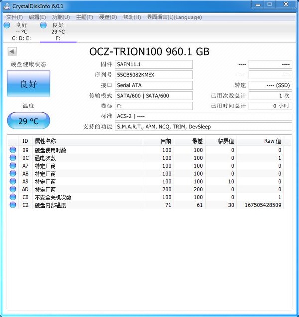Image resolution: width=299 pixels, height=317 pixels.
Task: Open the 文件(F) menu
Action: pos(14,17)
